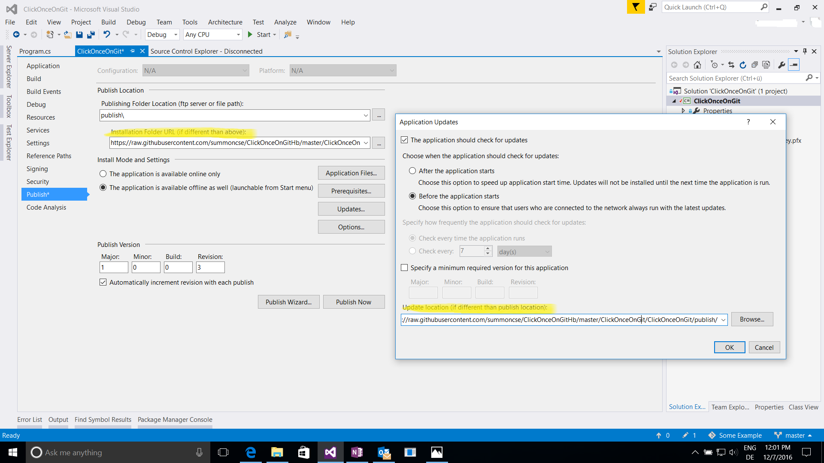Open the Build menu
This screenshot has height=463, width=824.
[108, 22]
